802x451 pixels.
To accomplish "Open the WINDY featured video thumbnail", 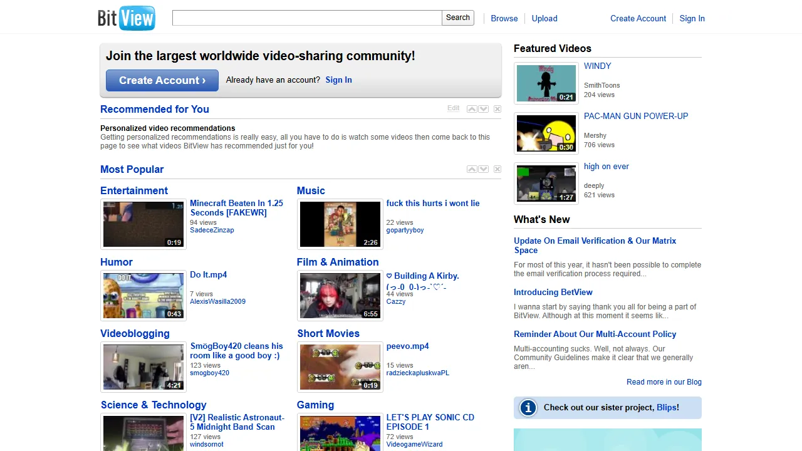I will pyautogui.click(x=546, y=83).
